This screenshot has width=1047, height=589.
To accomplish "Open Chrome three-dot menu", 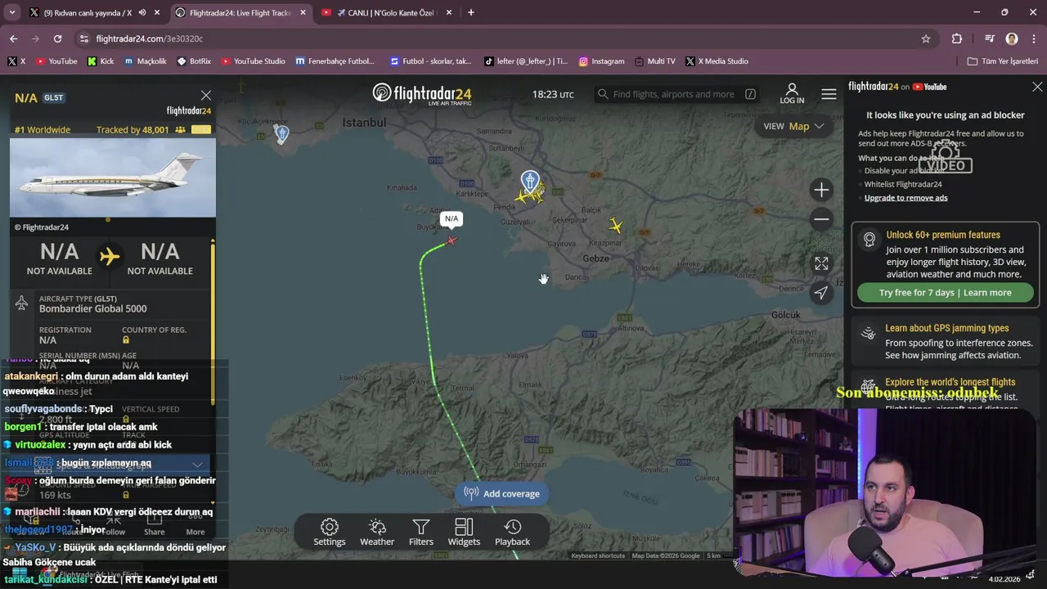I will (1033, 38).
